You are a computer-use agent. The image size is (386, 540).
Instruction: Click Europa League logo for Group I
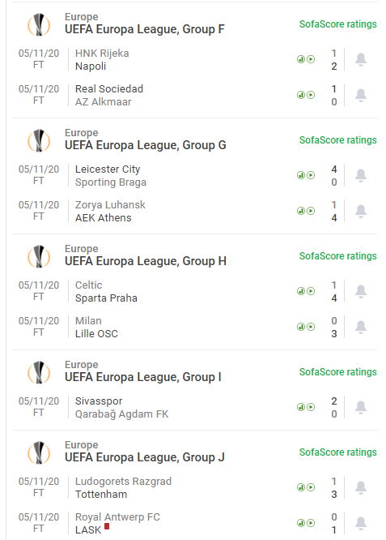point(39,372)
